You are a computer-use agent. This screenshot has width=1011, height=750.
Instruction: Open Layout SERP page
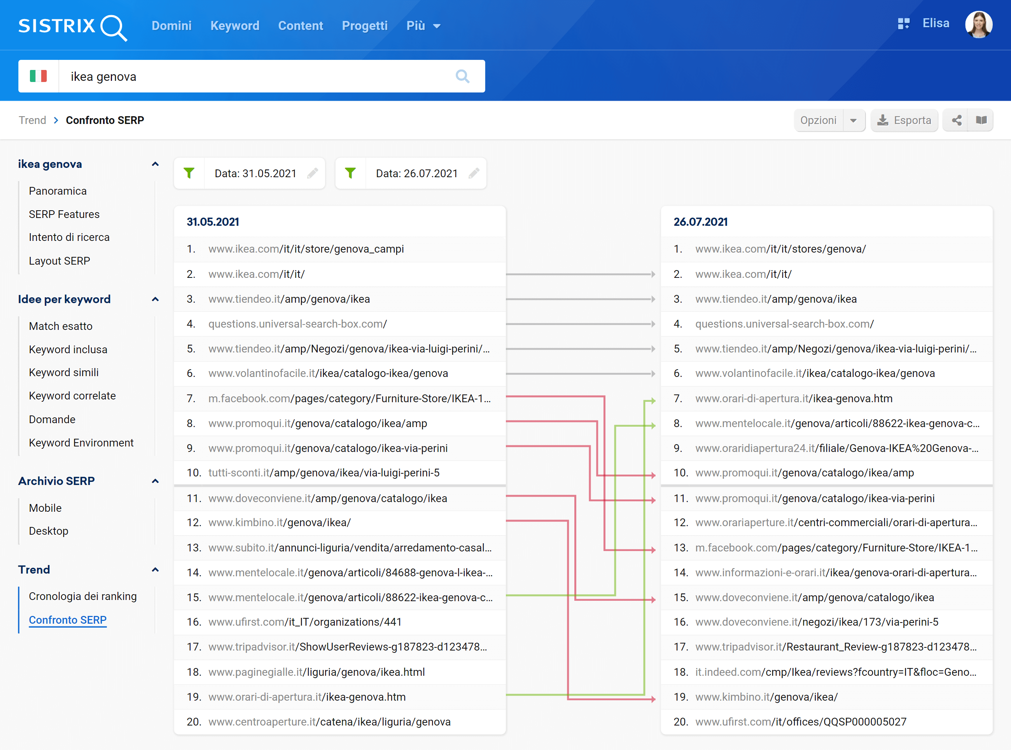(x=59, y=261)
